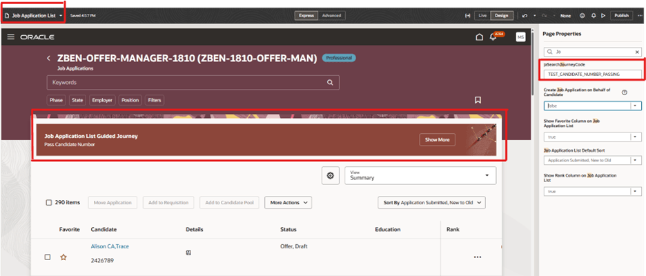Expand Show Rank Column true dropdown
Screen dimensions: 646x276
click(x=636, y=192)
